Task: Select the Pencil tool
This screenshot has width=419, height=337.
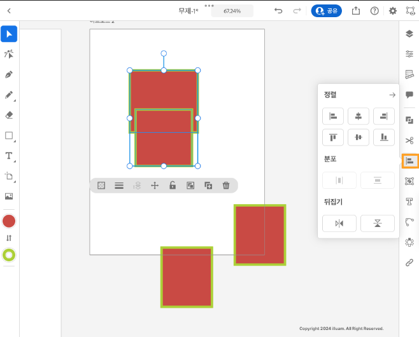Action: pos(9,95)
